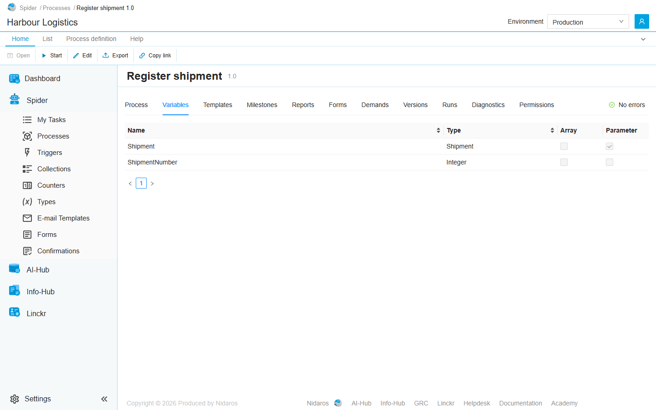656x410 pixels.
Task: Click the Processes cube icon
Action: click(27, 136)
